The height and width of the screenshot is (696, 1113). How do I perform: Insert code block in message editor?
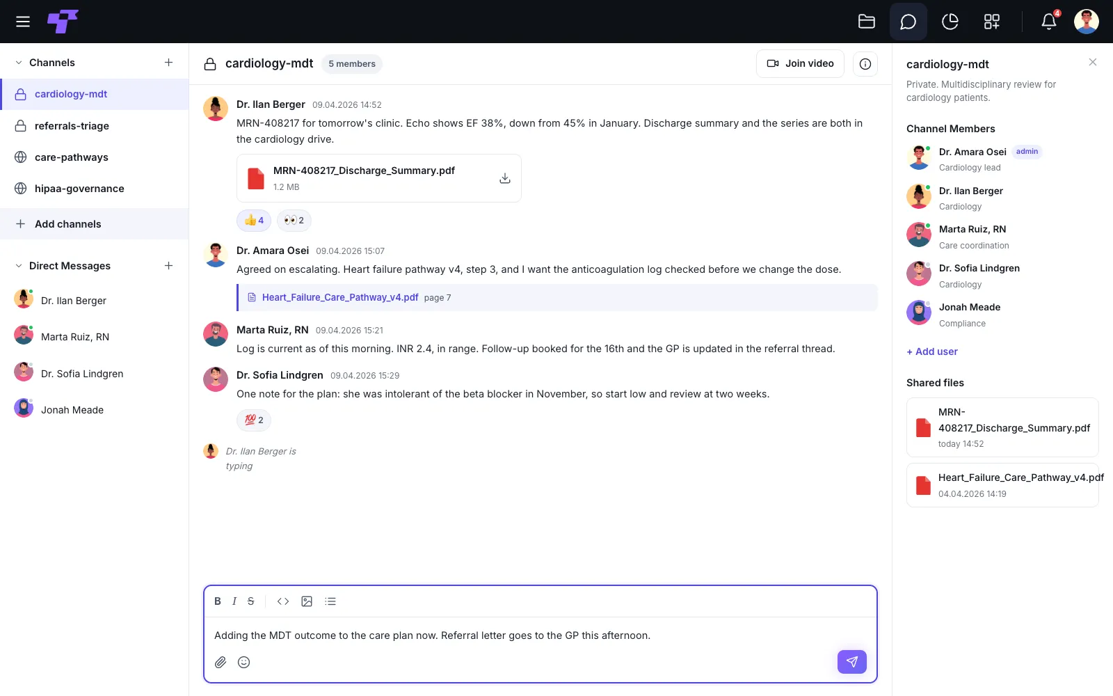click(x=283, y=601)
